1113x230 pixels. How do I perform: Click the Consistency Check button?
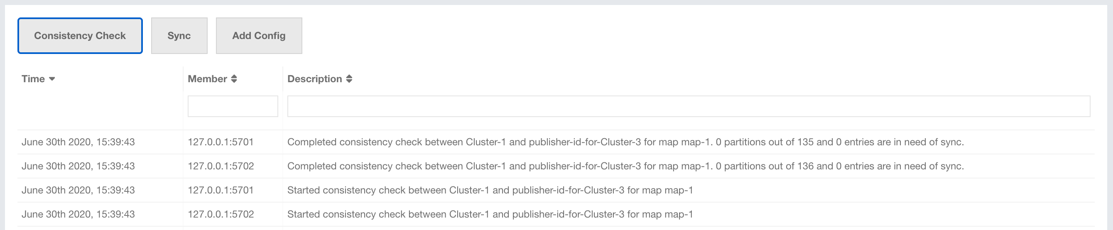coord(80,36)
